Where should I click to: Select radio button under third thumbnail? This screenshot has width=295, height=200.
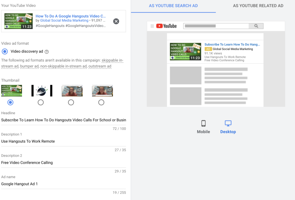[71, 102]
